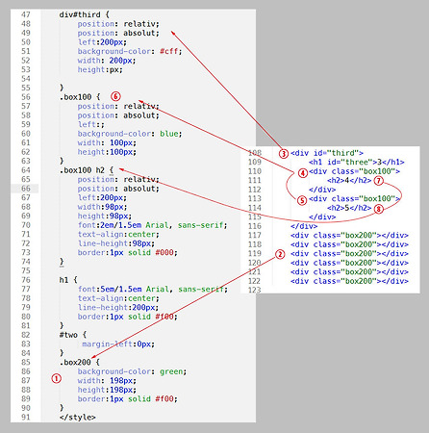The height and width of the screenshot is (433, 429).
Task: Click the background-color: blue declaration
Action: (130, 134)
